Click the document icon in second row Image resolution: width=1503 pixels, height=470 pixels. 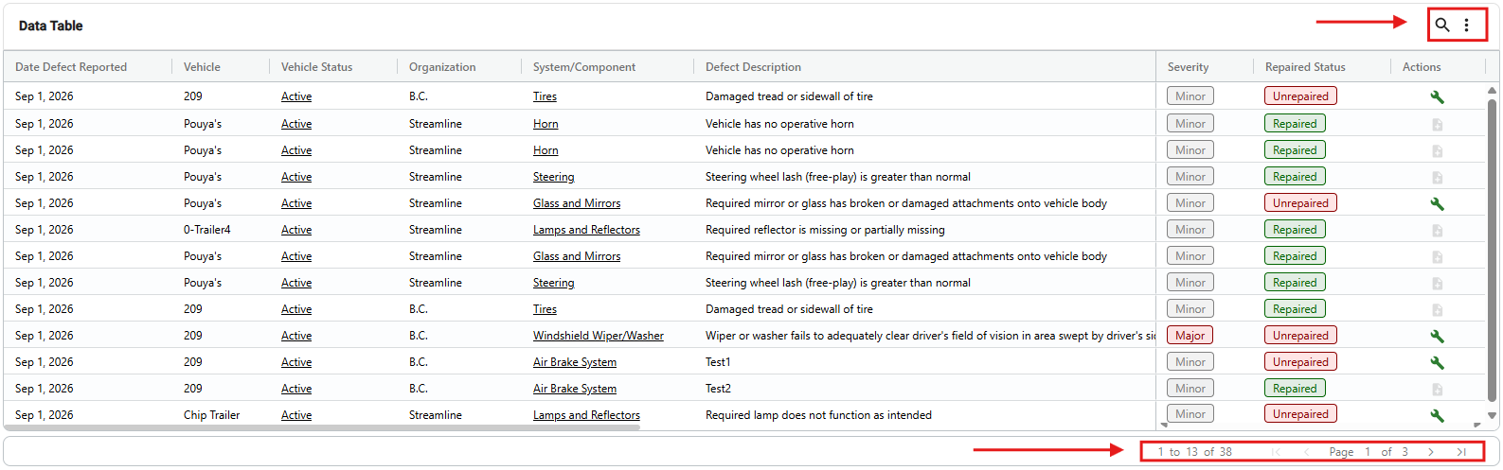tap(1437, 124)
